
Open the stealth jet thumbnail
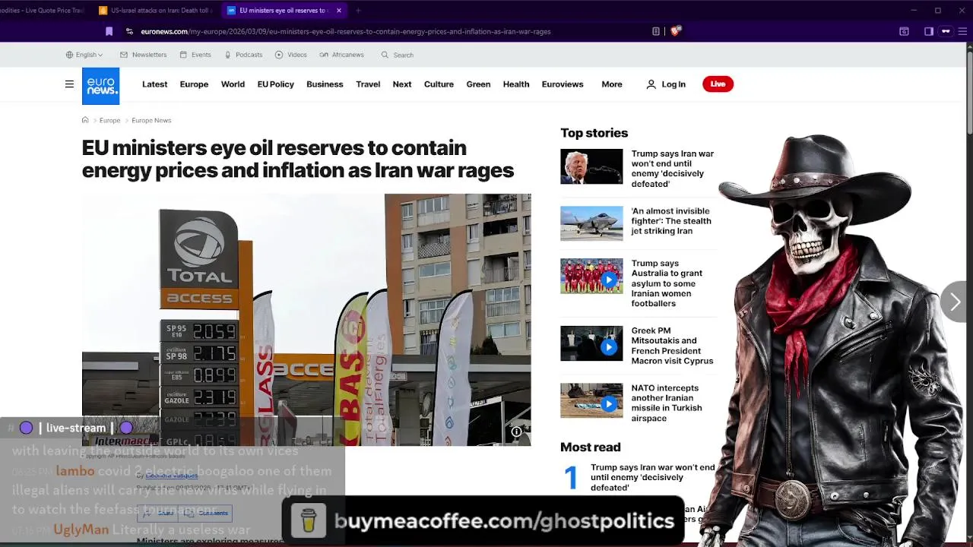click(591, 223)
